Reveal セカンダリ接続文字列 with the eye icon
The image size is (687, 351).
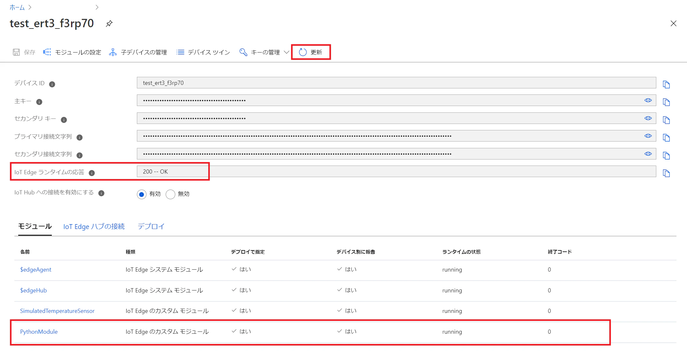pyautogui.click(x=648, y=154)
